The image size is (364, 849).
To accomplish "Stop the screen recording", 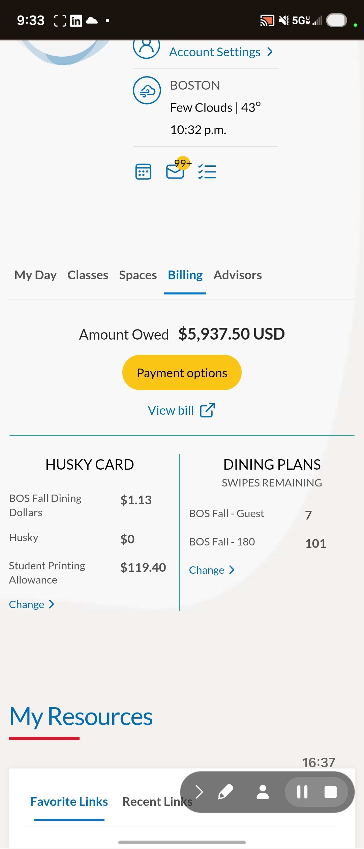I will [330, 792].
